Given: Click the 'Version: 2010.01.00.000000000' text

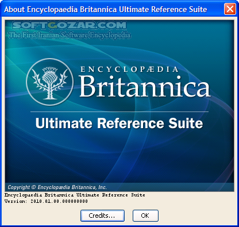Looking at the screenshot, I should (x=46, y=201).
